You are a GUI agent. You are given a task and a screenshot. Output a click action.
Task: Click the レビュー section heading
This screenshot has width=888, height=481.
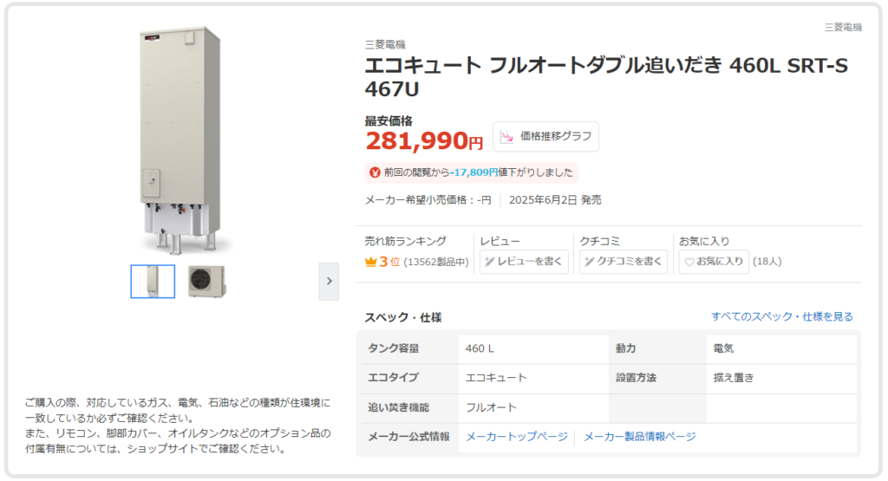coord(499,241)
